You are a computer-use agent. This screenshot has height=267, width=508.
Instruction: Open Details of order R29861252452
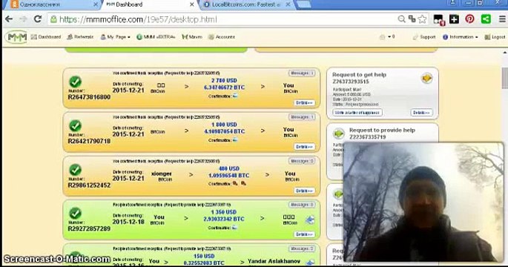304,191
